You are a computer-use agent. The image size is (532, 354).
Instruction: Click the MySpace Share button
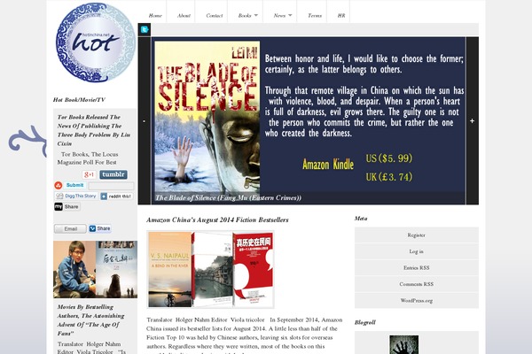[66, 206]
